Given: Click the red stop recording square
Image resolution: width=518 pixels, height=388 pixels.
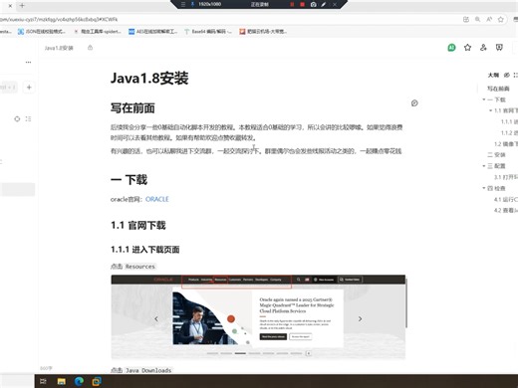Looking at the screenshot, I should pyautogui.click(x=302, y=5).
